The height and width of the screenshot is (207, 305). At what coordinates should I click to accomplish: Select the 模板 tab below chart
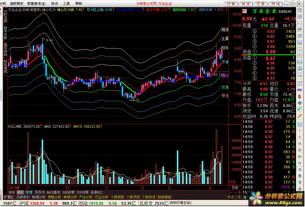click(20, 192)
